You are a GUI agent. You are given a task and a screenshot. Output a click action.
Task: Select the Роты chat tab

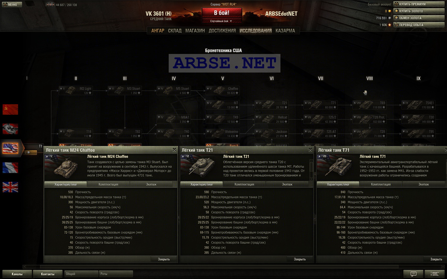pyautogui.click(x=116, y=274)
